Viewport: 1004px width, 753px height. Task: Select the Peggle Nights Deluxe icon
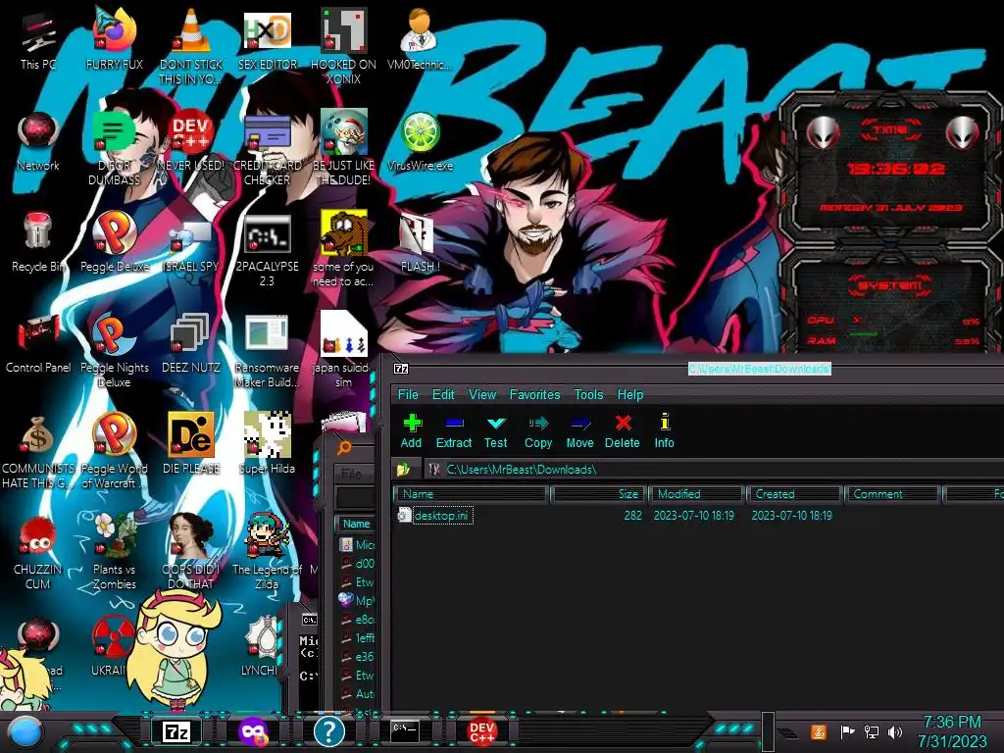click(115, 351)
